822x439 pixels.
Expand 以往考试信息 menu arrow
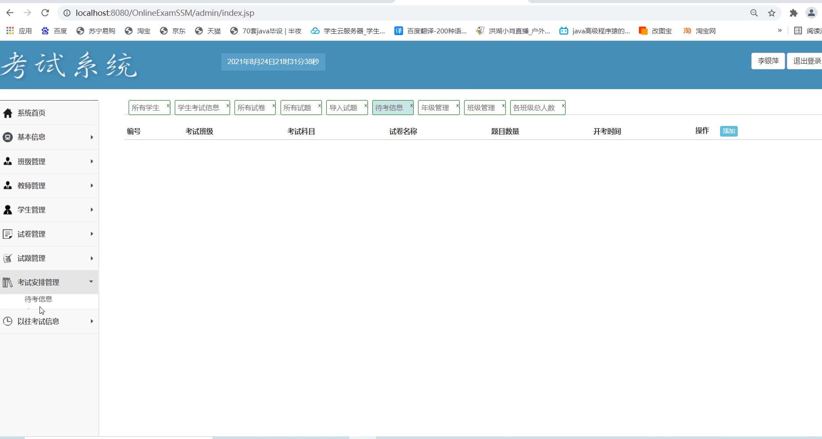(92, 321)
